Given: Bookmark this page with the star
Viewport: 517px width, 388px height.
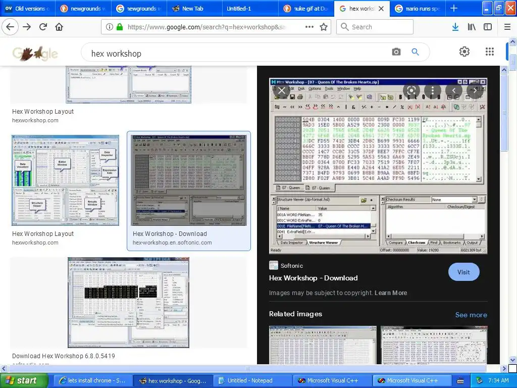Looking at the screenshot, I should [x=324, y=27].
